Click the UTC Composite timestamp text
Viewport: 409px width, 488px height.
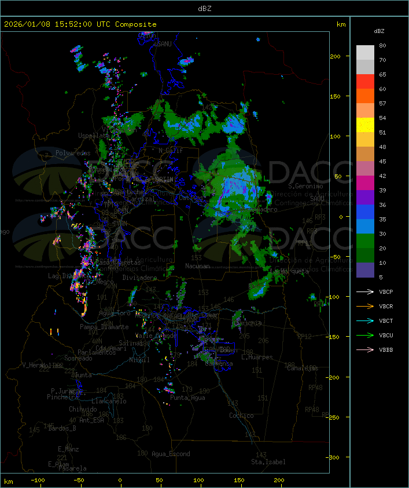pos(80,24)
